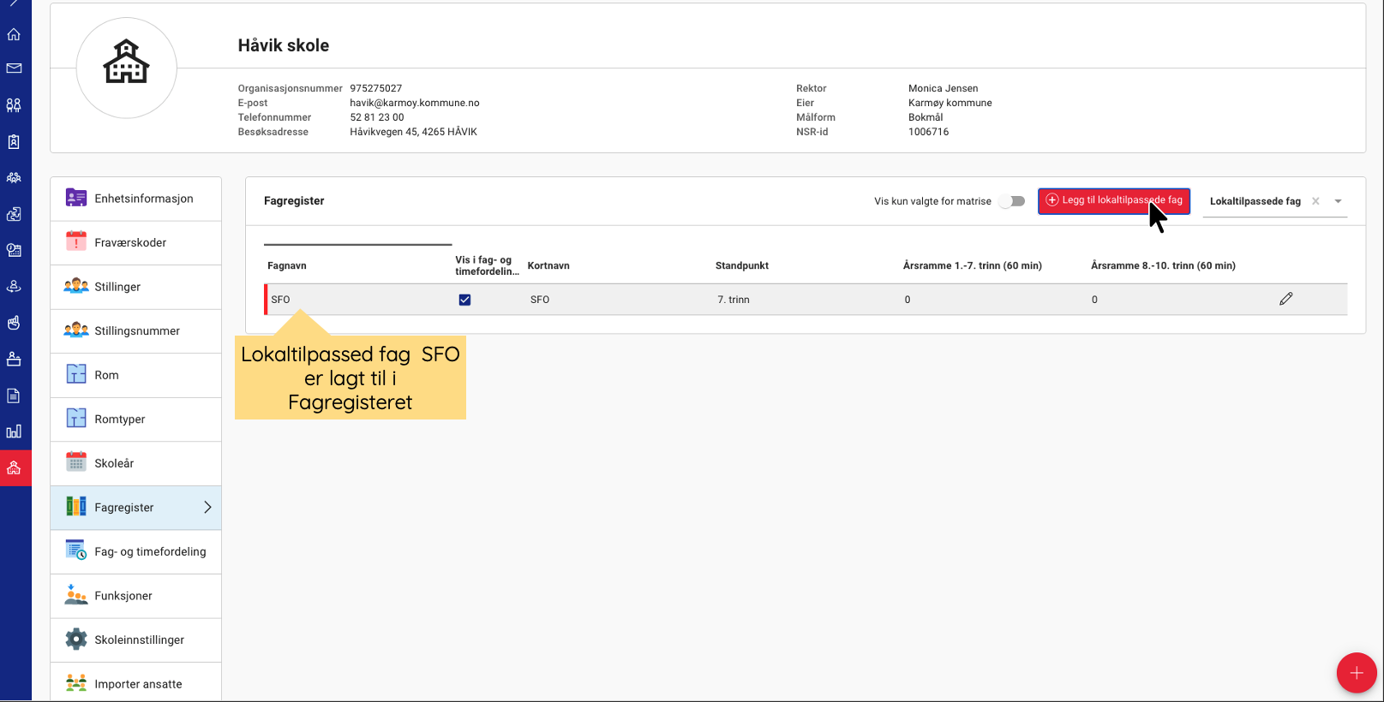Click the document icon in sidebar

(x=14, y=396)
